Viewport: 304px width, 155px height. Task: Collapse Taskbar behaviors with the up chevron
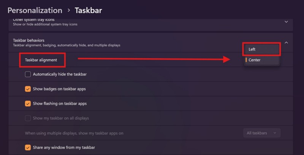coord(286,43)
